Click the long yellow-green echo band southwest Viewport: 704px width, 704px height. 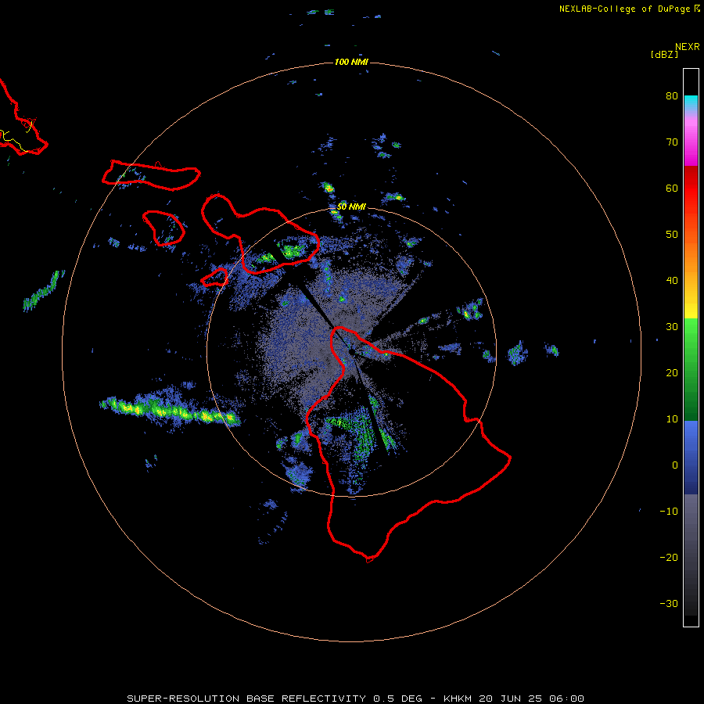170,411
